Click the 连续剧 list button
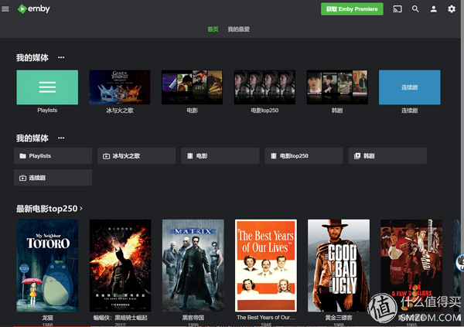 click(53, 178)
